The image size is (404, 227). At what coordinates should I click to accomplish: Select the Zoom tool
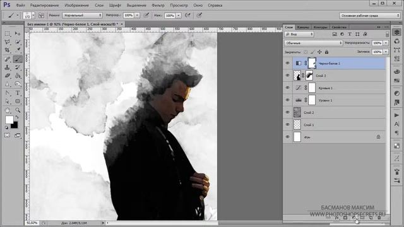[x=18, y=110]
